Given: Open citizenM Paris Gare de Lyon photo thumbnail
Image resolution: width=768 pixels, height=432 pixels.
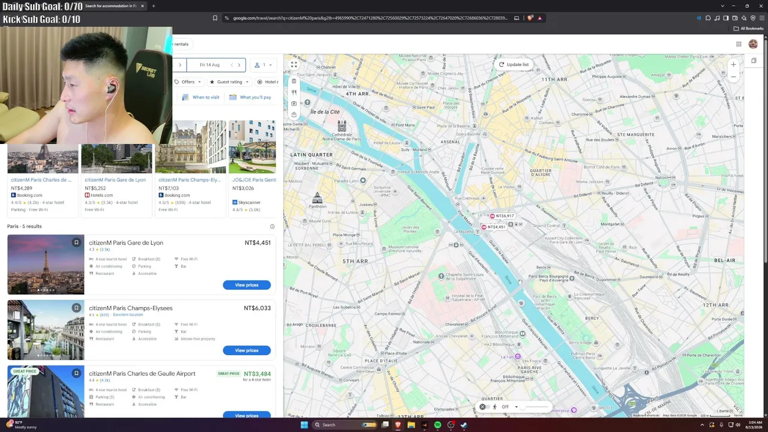Looking at the screenshot, I should tap(46, 265).
